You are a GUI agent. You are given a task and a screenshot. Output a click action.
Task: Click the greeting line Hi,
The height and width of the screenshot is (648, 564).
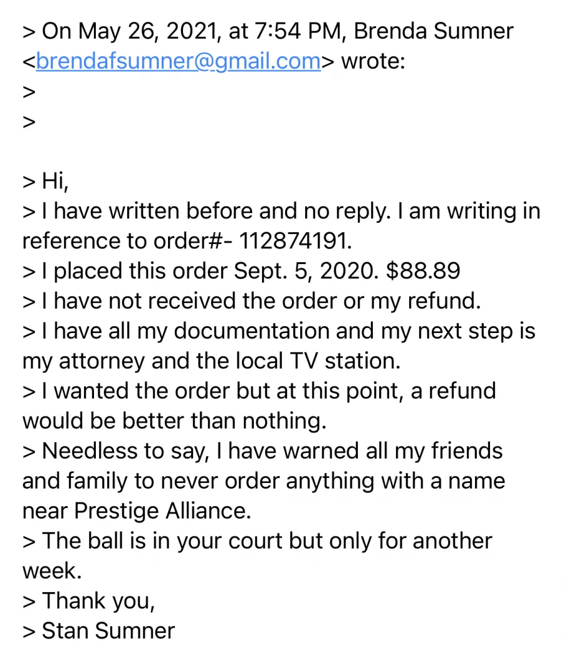point(55,181)
